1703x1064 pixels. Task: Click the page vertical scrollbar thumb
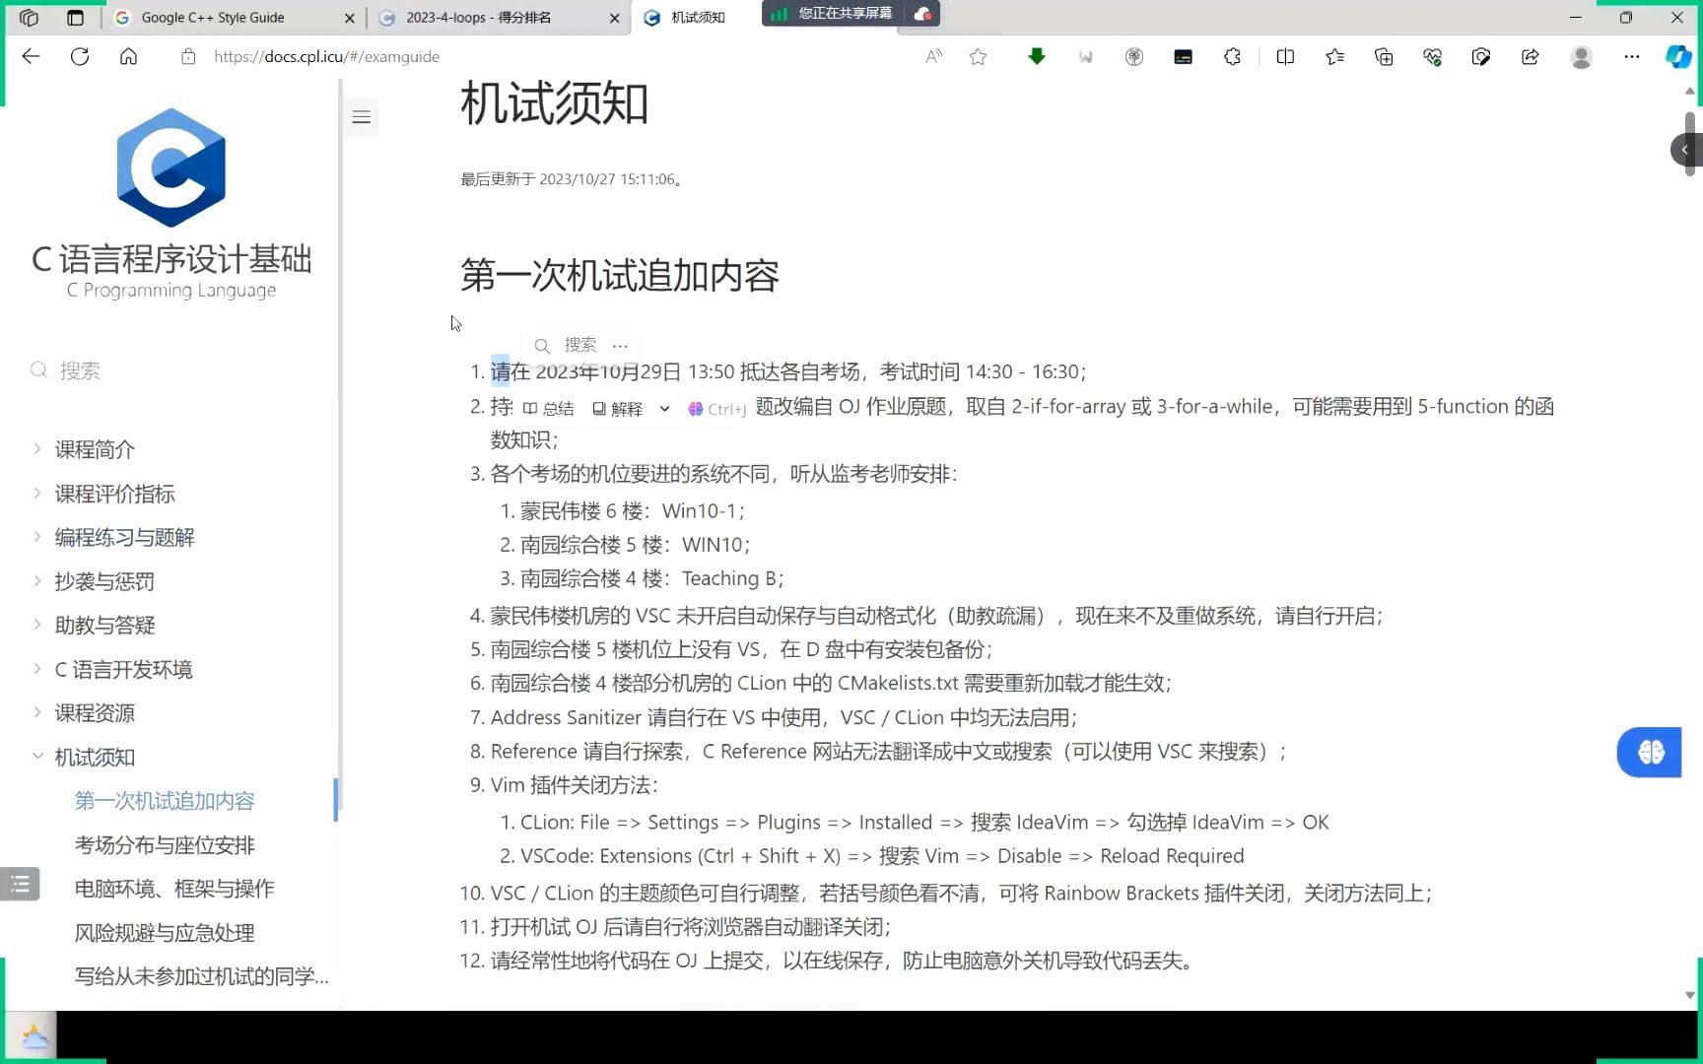point(1690,143)
